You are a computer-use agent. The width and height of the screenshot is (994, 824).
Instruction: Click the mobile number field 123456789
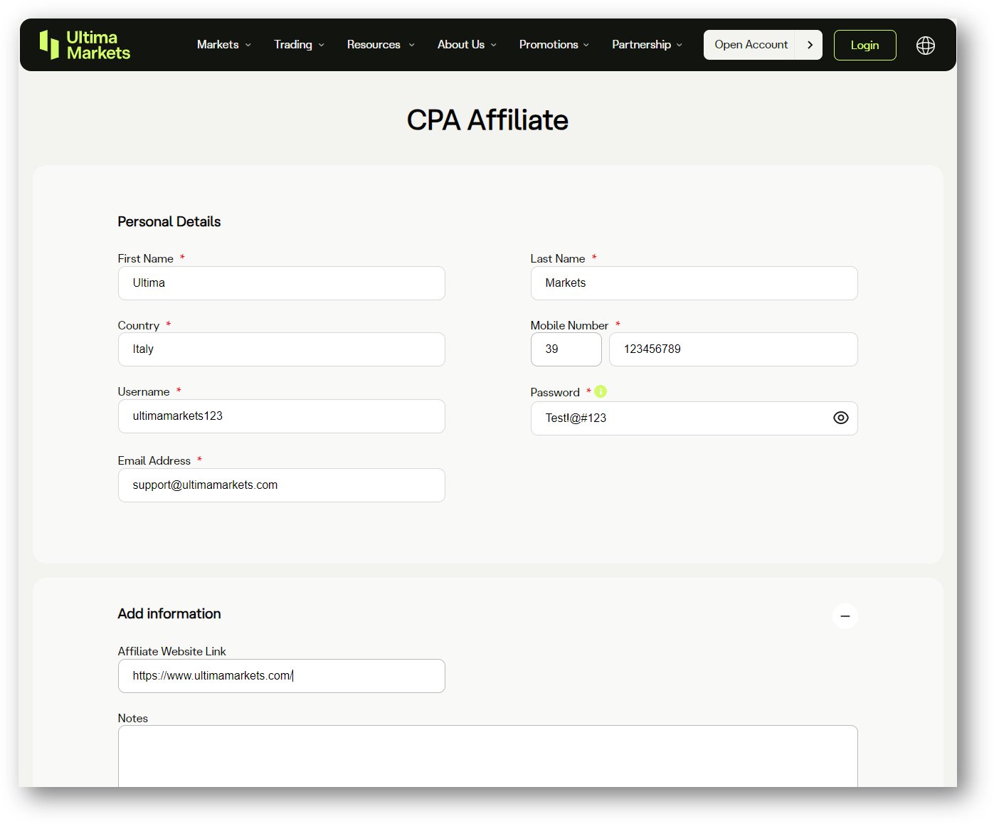(734, 349)
